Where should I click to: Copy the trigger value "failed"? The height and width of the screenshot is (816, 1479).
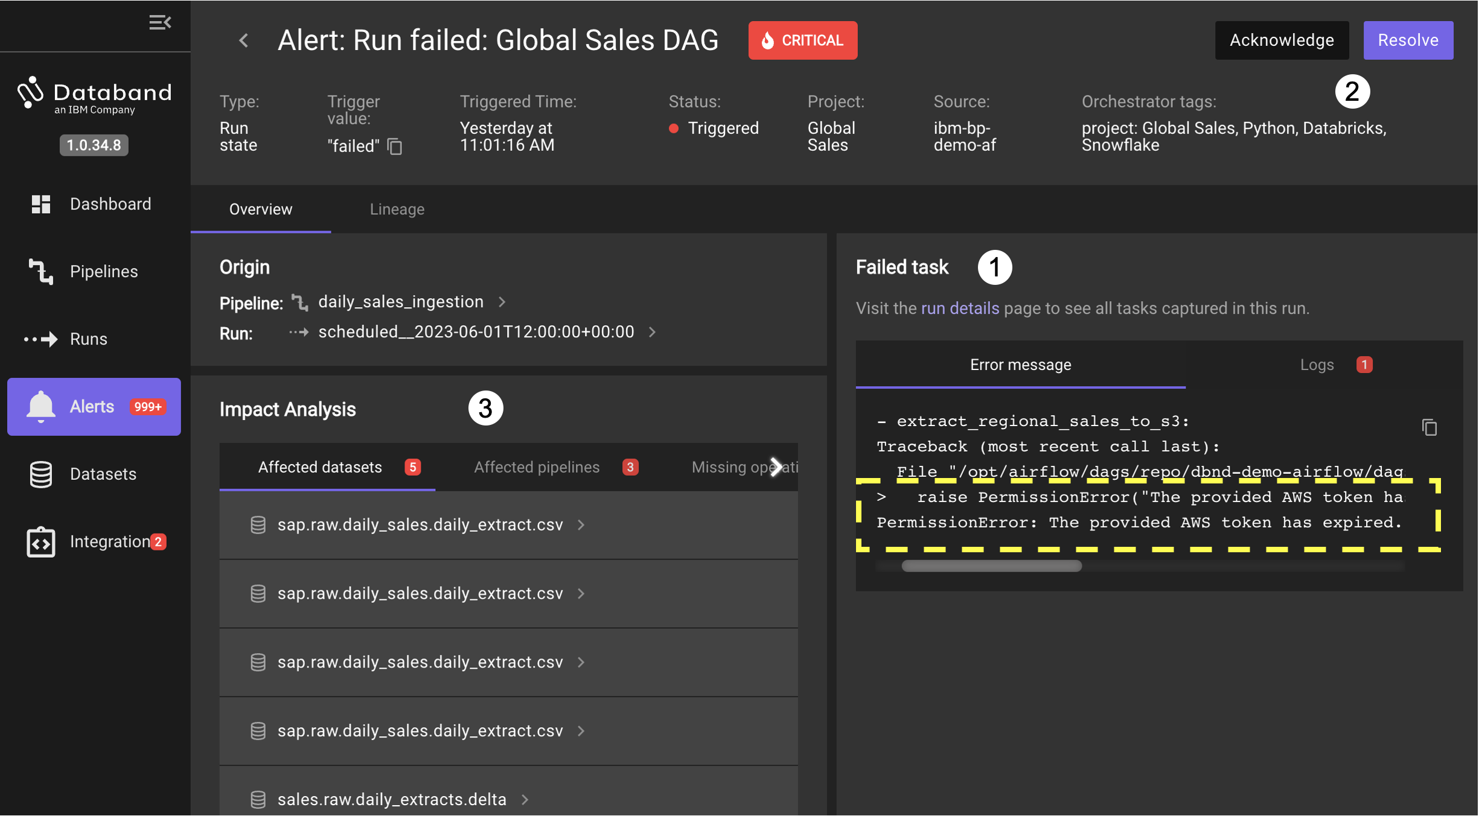395,147
